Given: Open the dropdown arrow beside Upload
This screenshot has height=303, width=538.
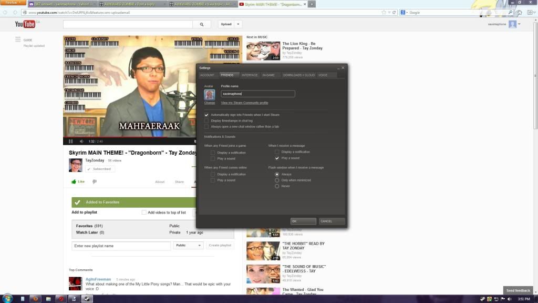Looking at the screenshot, I should (x=239, y=24).
